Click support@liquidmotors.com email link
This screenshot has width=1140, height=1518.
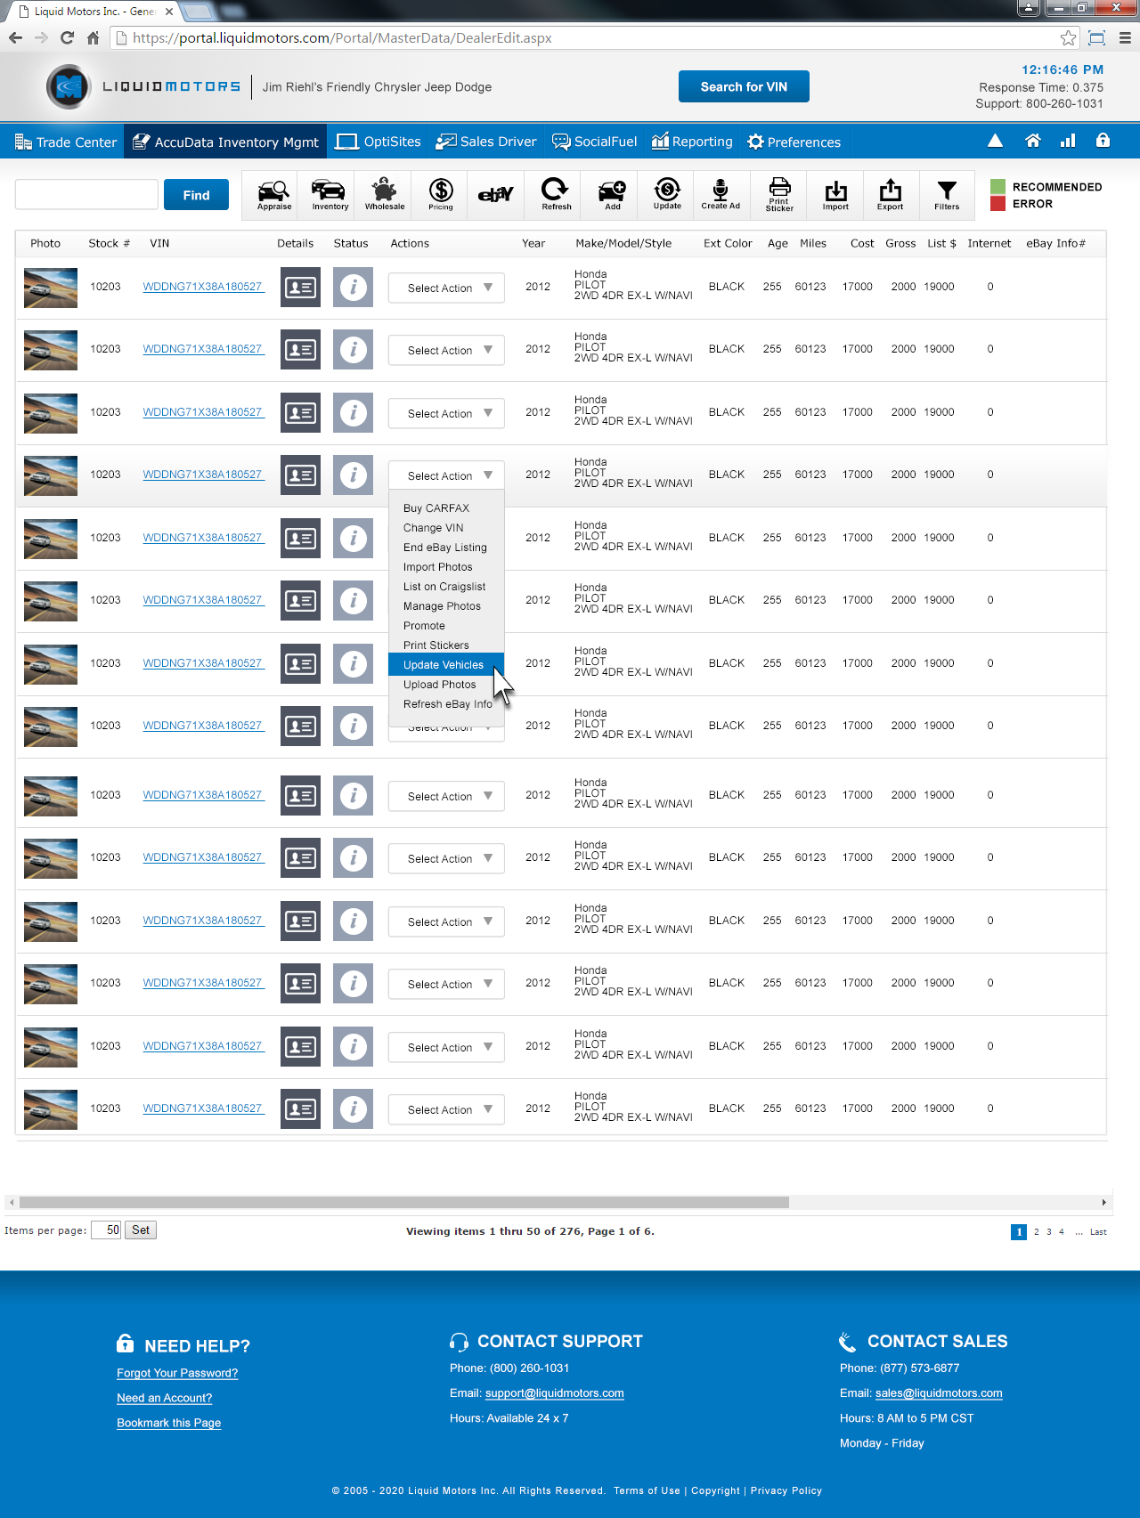pyautogui.click(x=555, y=1393)
